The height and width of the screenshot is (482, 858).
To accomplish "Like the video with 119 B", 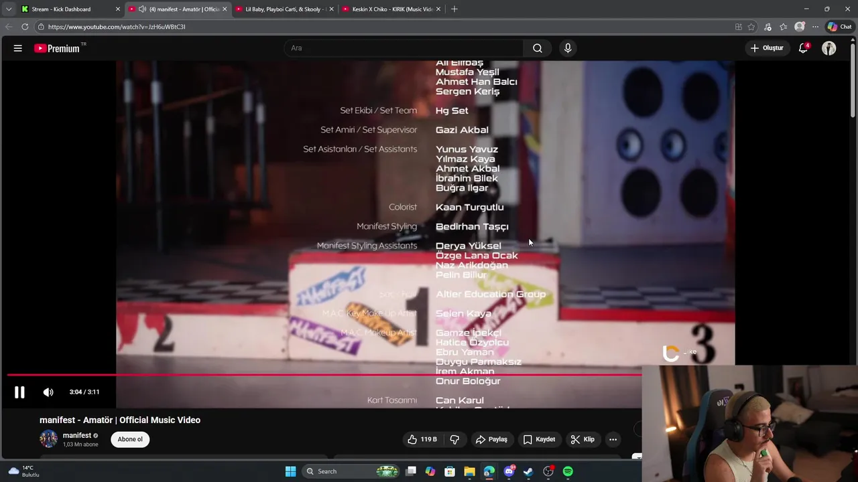I will point(422,440).
